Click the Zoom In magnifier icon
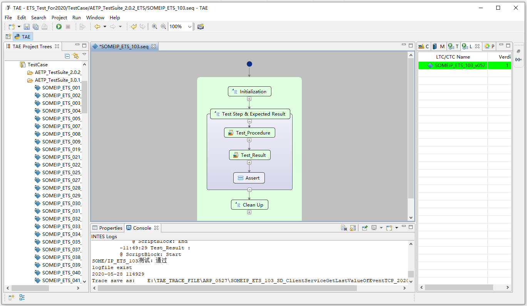527x306 pixels. (x=154, y=27)
